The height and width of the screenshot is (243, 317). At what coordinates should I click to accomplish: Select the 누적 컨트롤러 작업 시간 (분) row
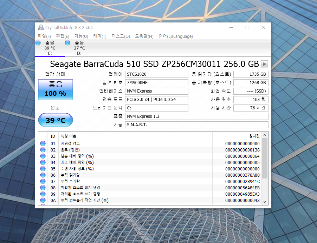pyautogui.click(x=150, y=200)
